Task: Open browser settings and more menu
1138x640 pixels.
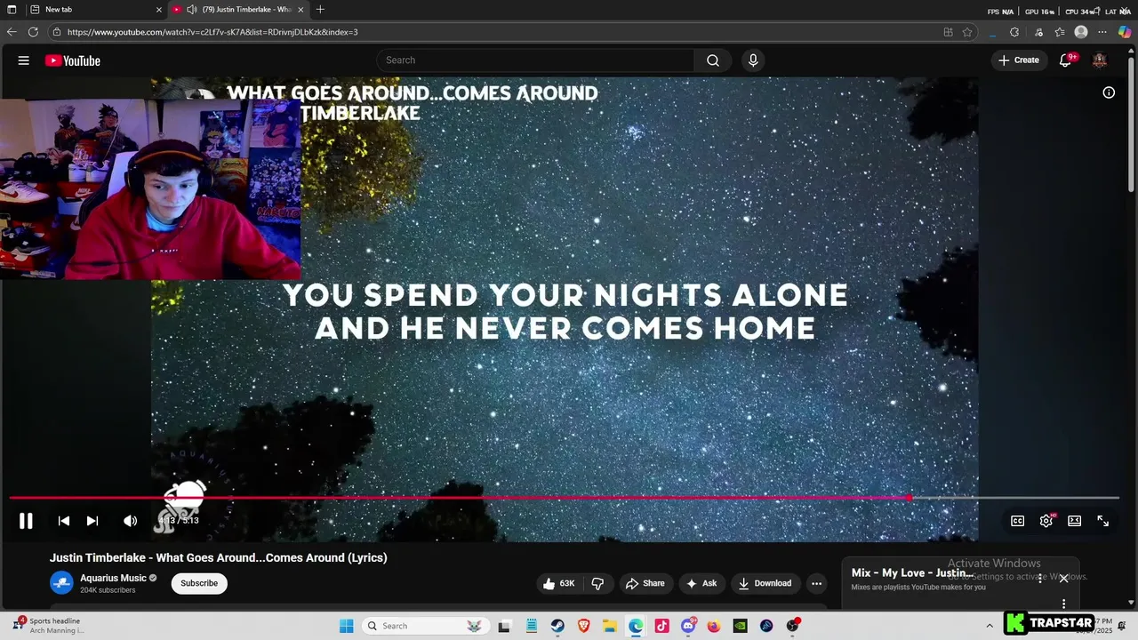Action: pos(1102,32)
